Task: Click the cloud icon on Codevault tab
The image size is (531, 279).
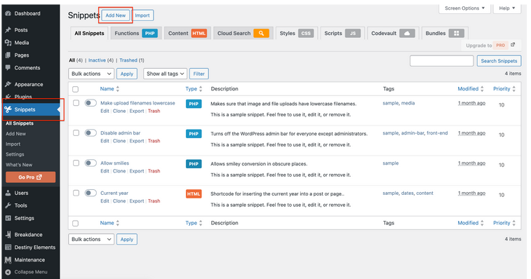Action: coord(407,33)
